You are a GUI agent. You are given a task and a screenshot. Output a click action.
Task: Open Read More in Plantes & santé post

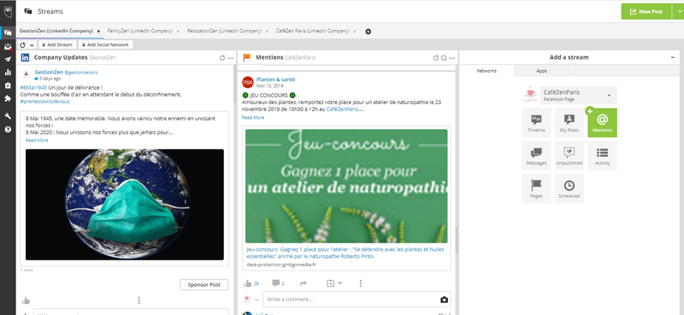pos(253,118)
